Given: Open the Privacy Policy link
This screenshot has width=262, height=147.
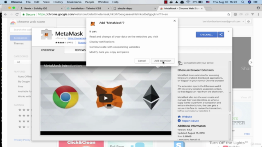Looking at the screenshot, I should point(22,140).
